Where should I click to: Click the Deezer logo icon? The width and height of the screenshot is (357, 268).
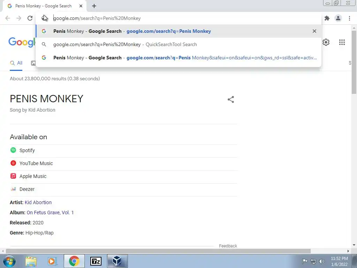13,189
